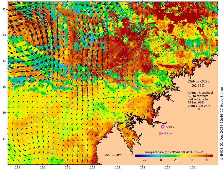Click the longitude label 123

point(118,168)
